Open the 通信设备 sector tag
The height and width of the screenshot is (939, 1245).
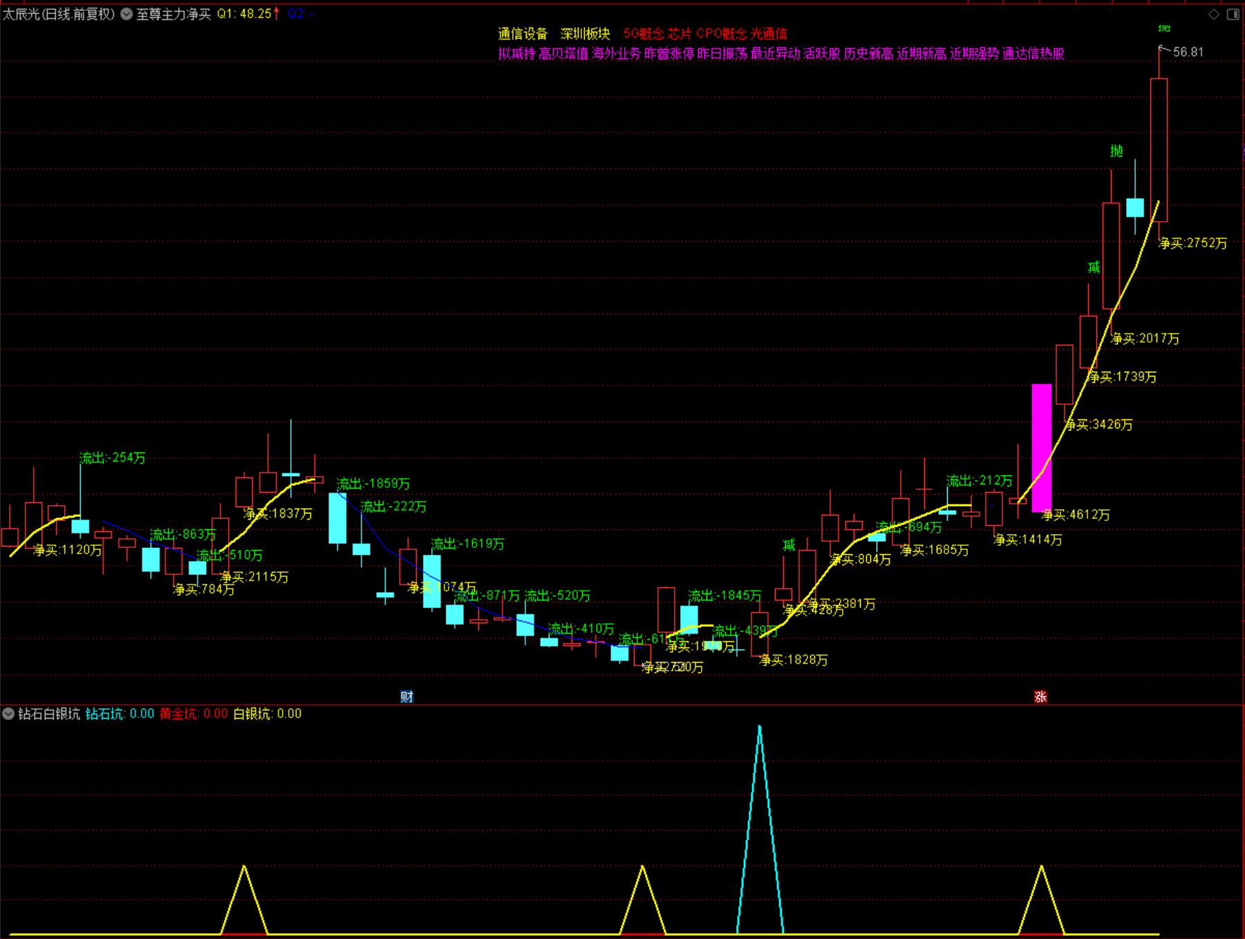(523, 34)
